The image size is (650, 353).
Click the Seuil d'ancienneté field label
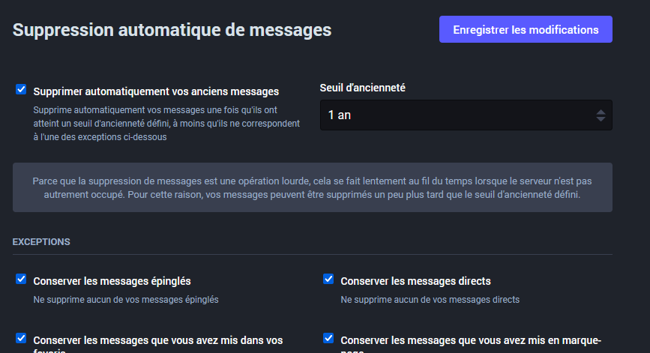tap(362, 88)
